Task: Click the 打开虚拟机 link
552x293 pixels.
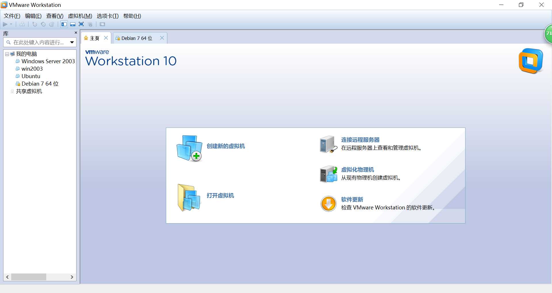Action: (x=220, y=196)
